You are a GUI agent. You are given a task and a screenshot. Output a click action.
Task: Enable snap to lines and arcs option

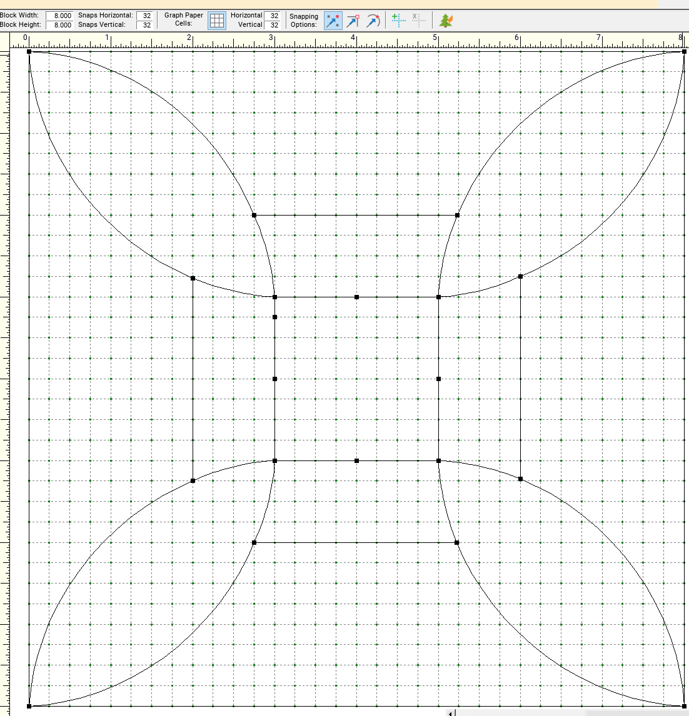(373, 21)
